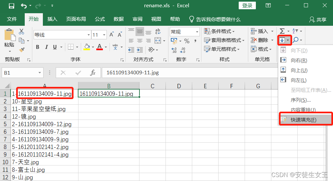Viewport: 333px width, 181px height.
Task: Open 套用表格格式 table format menu
Action: [224, 40]
